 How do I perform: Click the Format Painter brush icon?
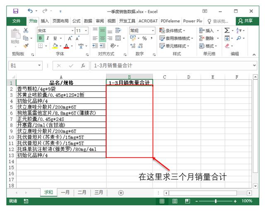pyautogui.click(x=26, y=46)
